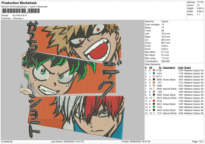Select the Color changes value "14"
The height and width of the screenshot is (144, 205).
pos(163,24)
